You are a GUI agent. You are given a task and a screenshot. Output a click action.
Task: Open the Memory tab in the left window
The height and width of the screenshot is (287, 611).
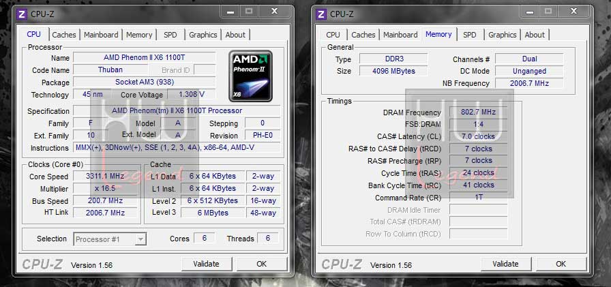click(x=139, y=35)
